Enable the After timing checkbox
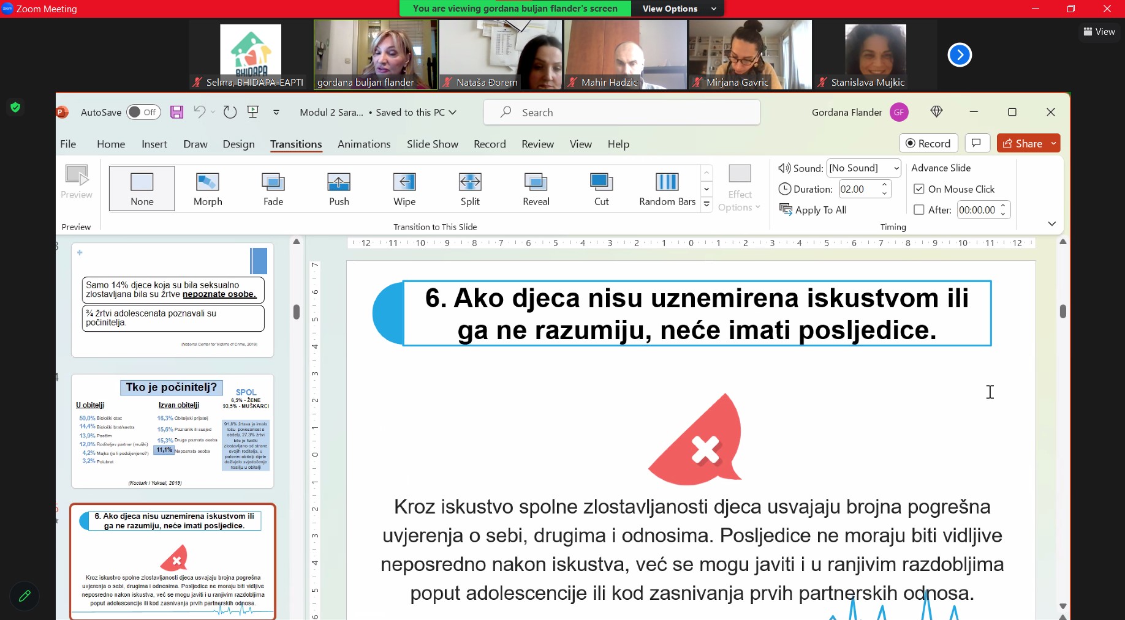This screenshot has width=1125, height=620. point(919,210)
